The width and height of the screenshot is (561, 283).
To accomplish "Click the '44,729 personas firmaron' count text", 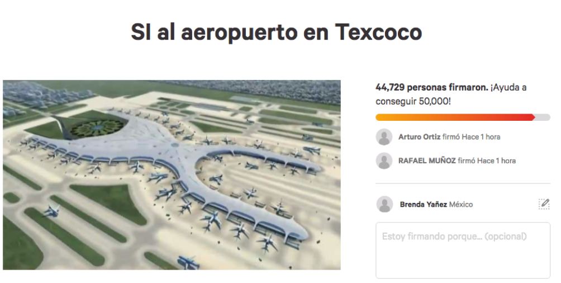I will 432,87.
